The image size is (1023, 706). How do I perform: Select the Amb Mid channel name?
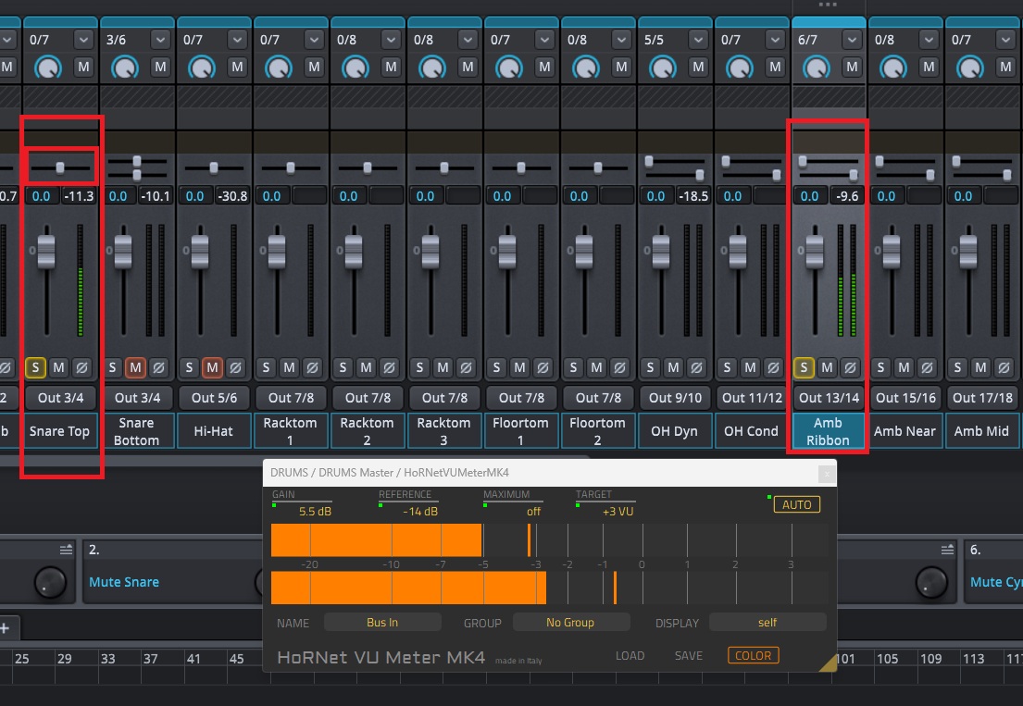click(982, 431)
